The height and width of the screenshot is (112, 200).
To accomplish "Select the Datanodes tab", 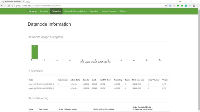I will click(x=56, y=11).
